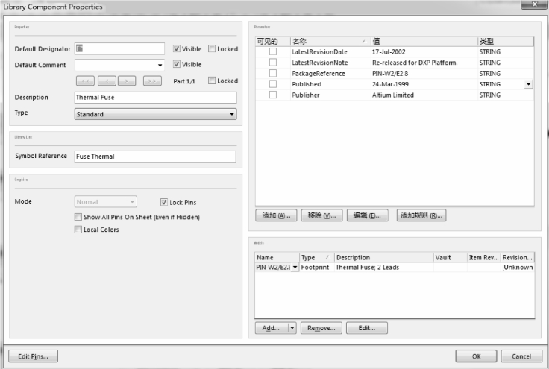
Task: Sort models by Type column header
Action: (317, 257)
